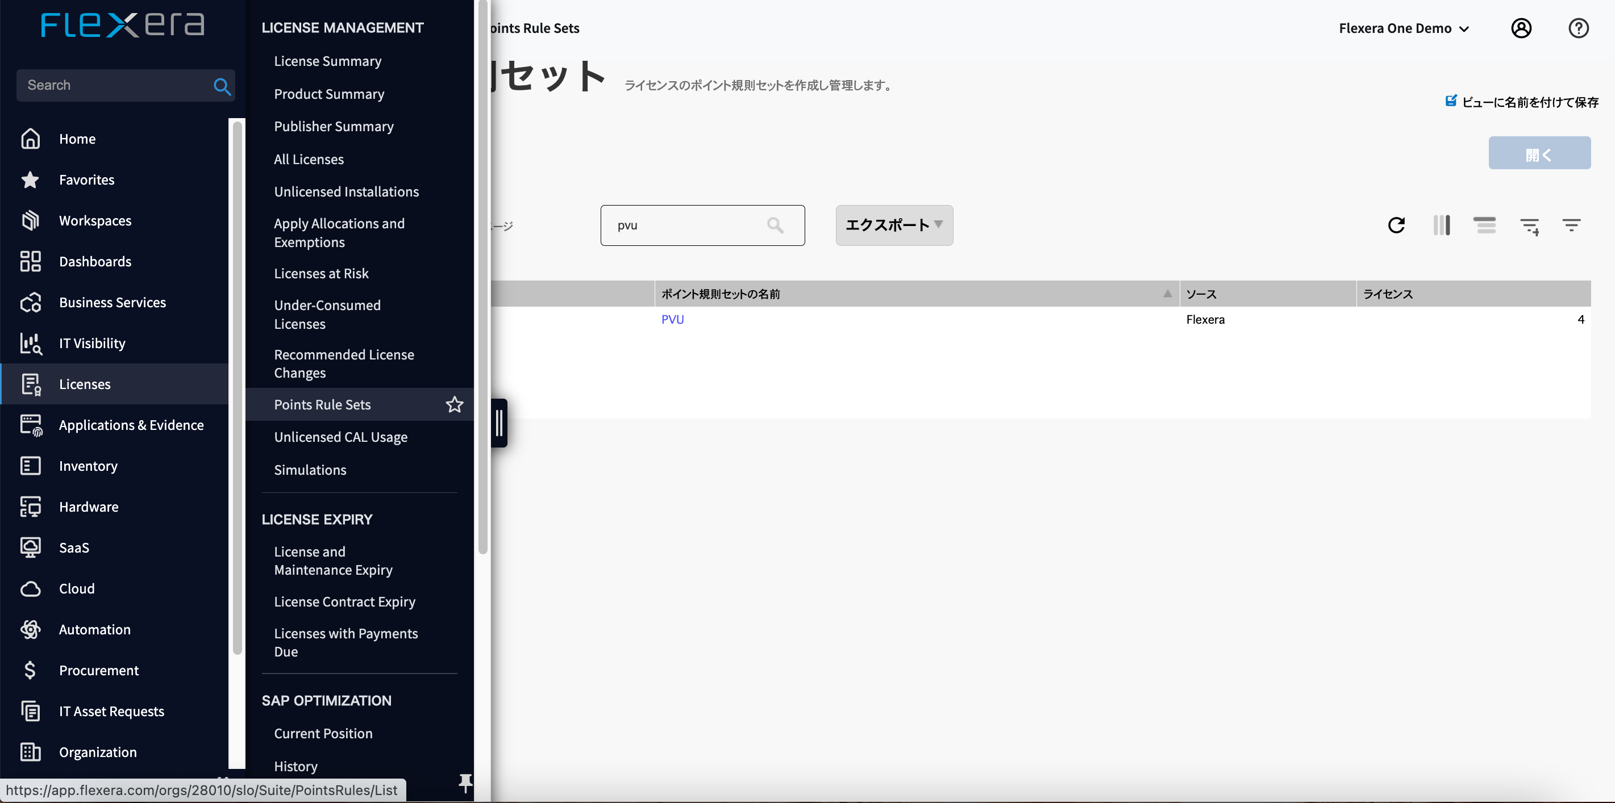The image size is (1615, 803).
Task: Click the grid search magnifier icon
Action: (775, 225)
